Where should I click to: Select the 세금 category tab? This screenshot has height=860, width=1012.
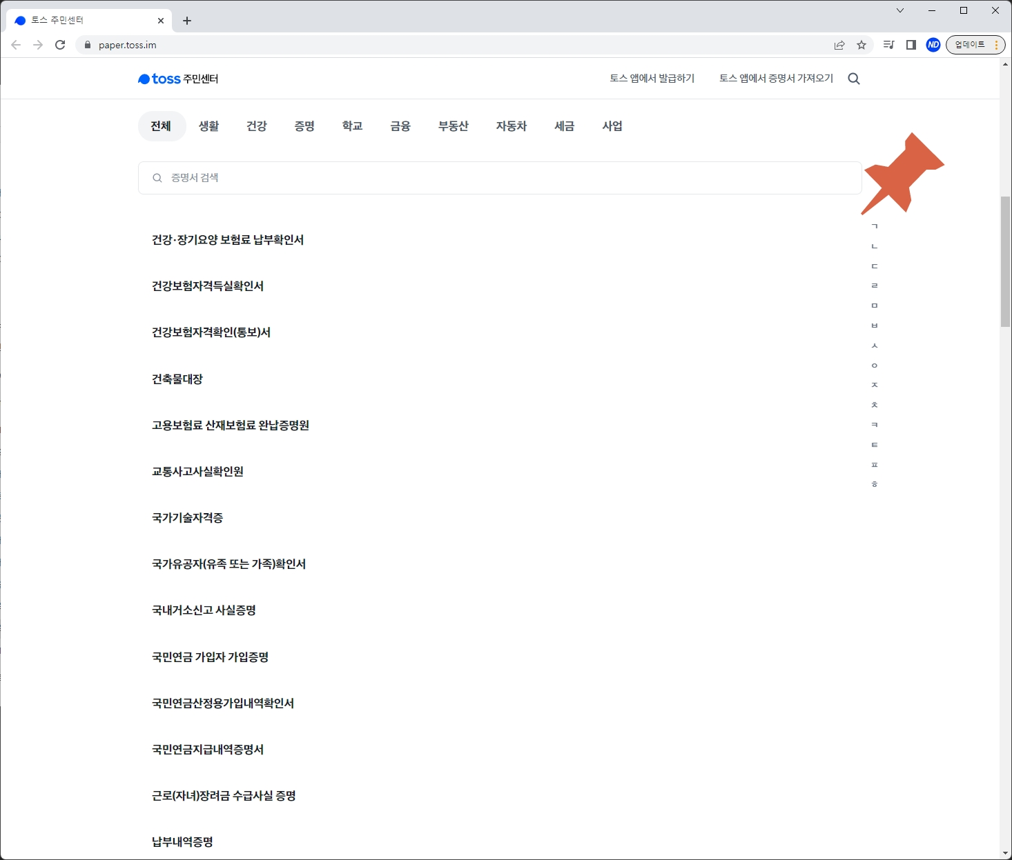point(565,126)
